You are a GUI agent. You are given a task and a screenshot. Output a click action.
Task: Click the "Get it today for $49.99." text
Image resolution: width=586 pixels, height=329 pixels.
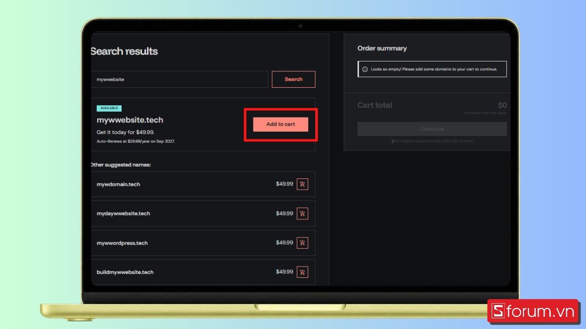click(126, 132)
